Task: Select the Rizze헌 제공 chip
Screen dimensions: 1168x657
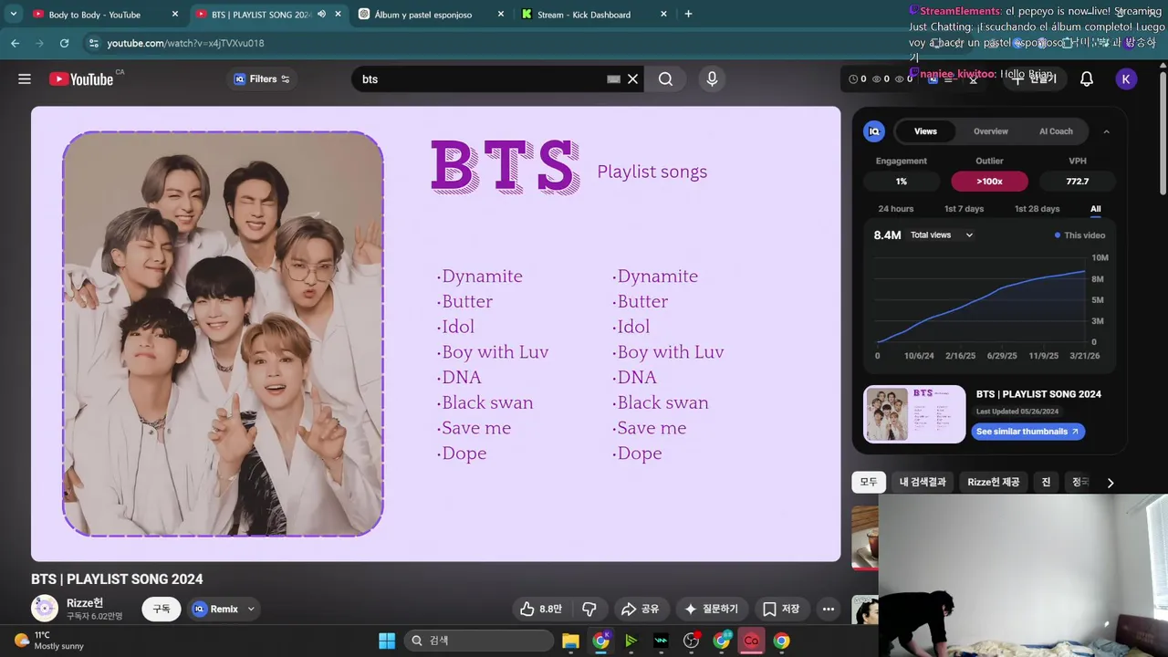Action: pyautogui.click(x=993, y=482)
